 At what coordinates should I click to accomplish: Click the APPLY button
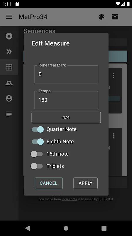(x=85, y=183)
